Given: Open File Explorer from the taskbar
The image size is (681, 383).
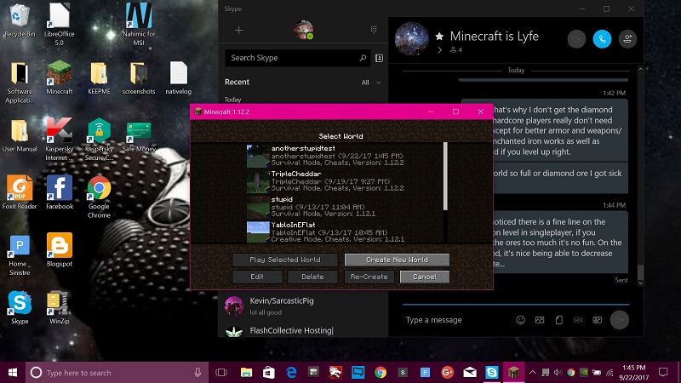Looking at the screenshot, I should coord(246,373).
